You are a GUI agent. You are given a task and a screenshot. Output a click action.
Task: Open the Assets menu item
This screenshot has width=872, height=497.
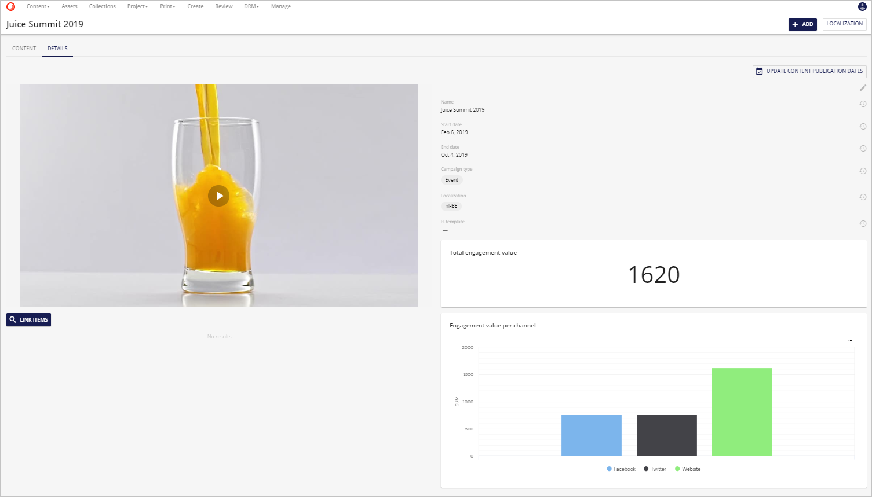click(70, 6)
